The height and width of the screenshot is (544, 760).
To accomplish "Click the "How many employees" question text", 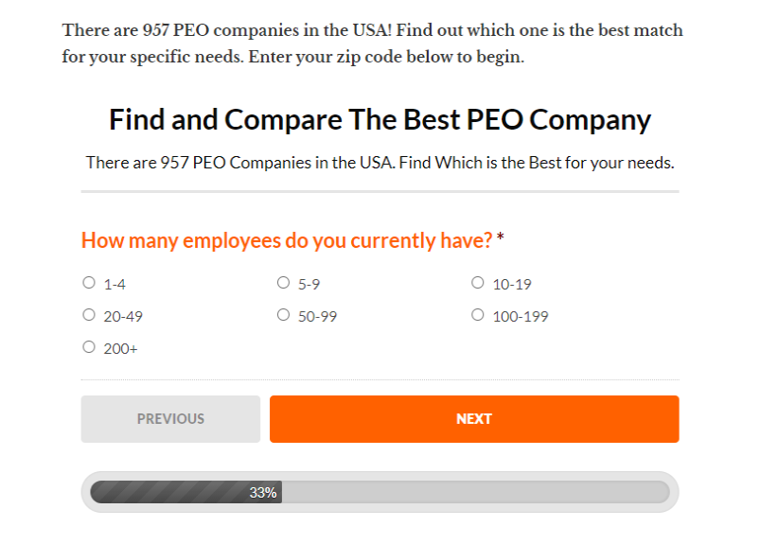I will [286, 240].
